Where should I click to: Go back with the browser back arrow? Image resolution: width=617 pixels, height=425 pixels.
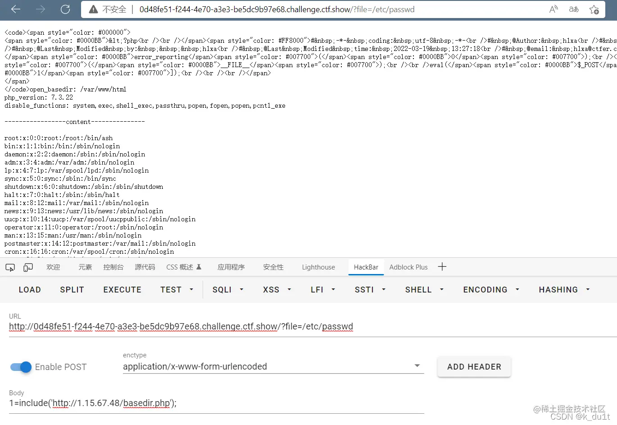16,9
